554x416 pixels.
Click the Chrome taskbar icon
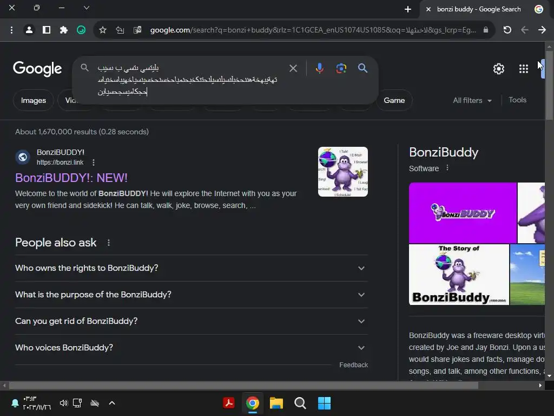252,403
